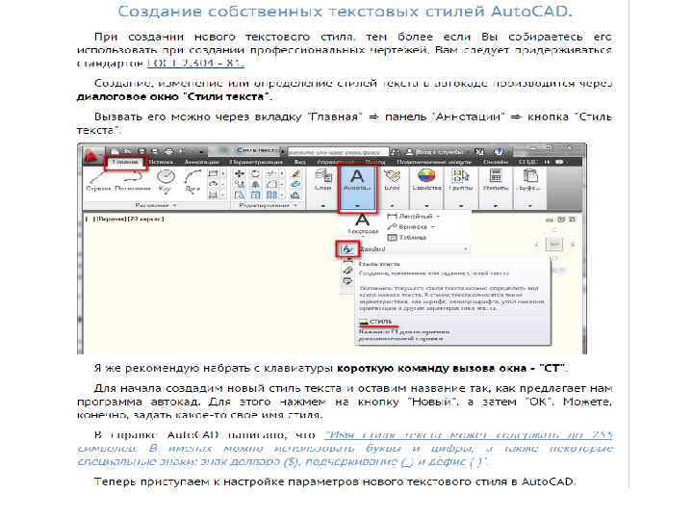Open the Слои layers panel button

click(323, 180)
